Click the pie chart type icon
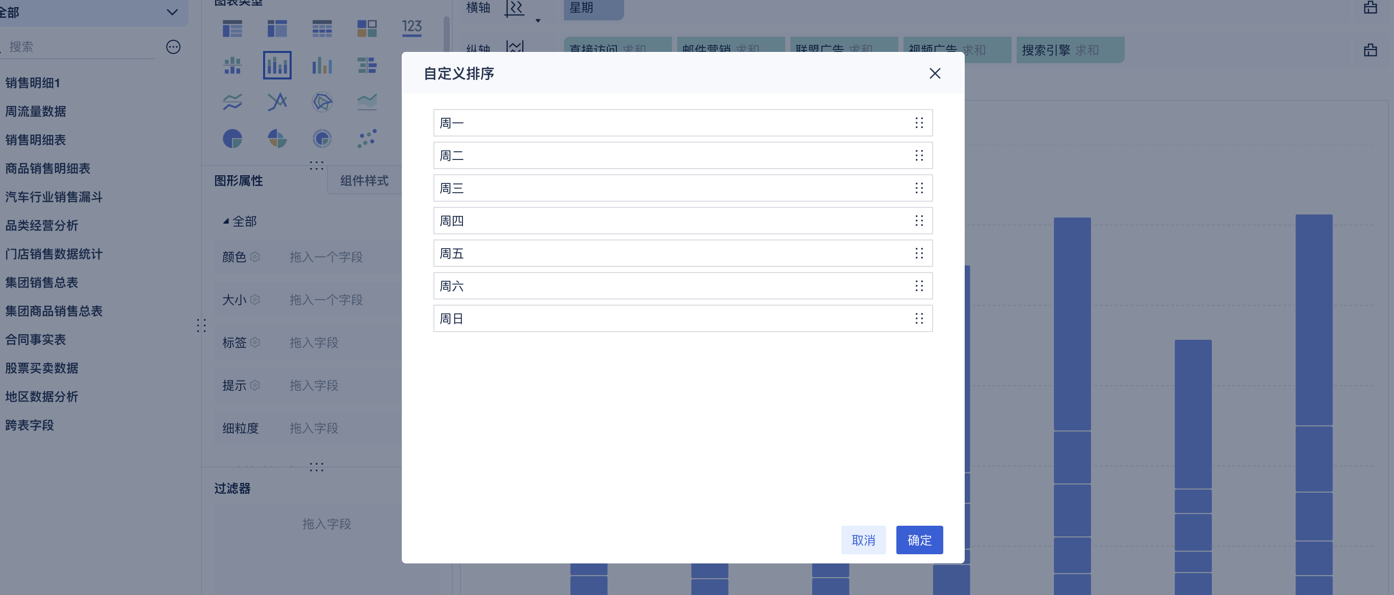The height and width of the screenshot is (595, 1394). (232, 139)
